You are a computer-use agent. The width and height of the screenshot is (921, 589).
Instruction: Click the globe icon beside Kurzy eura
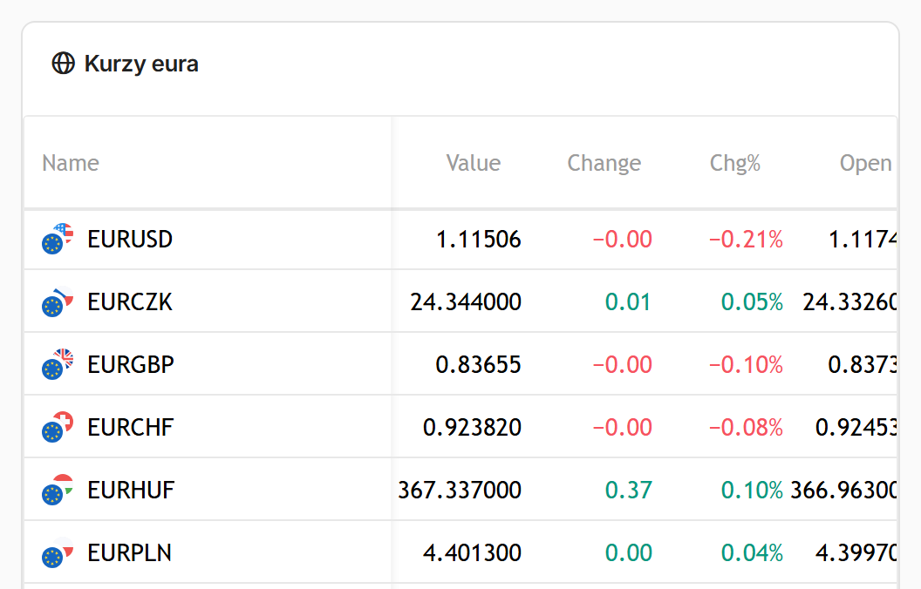[64, 64]
